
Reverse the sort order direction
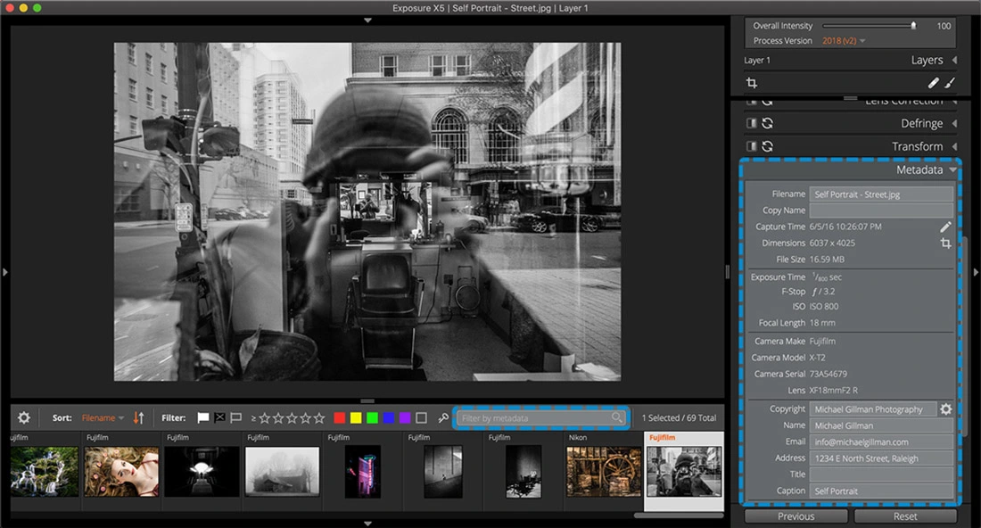tap(138, 417)
